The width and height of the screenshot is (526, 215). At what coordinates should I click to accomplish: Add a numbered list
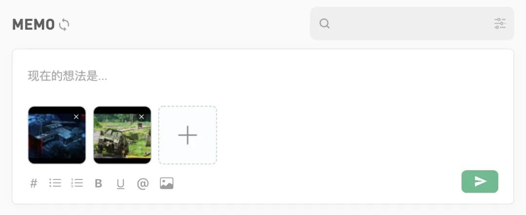[77, 183]
